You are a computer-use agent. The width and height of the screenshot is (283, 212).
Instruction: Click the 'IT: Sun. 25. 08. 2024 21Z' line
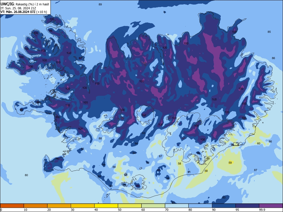coord(18,8)
